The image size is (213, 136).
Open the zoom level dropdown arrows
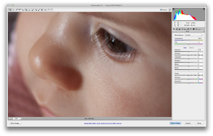click(x=20, y=118)
